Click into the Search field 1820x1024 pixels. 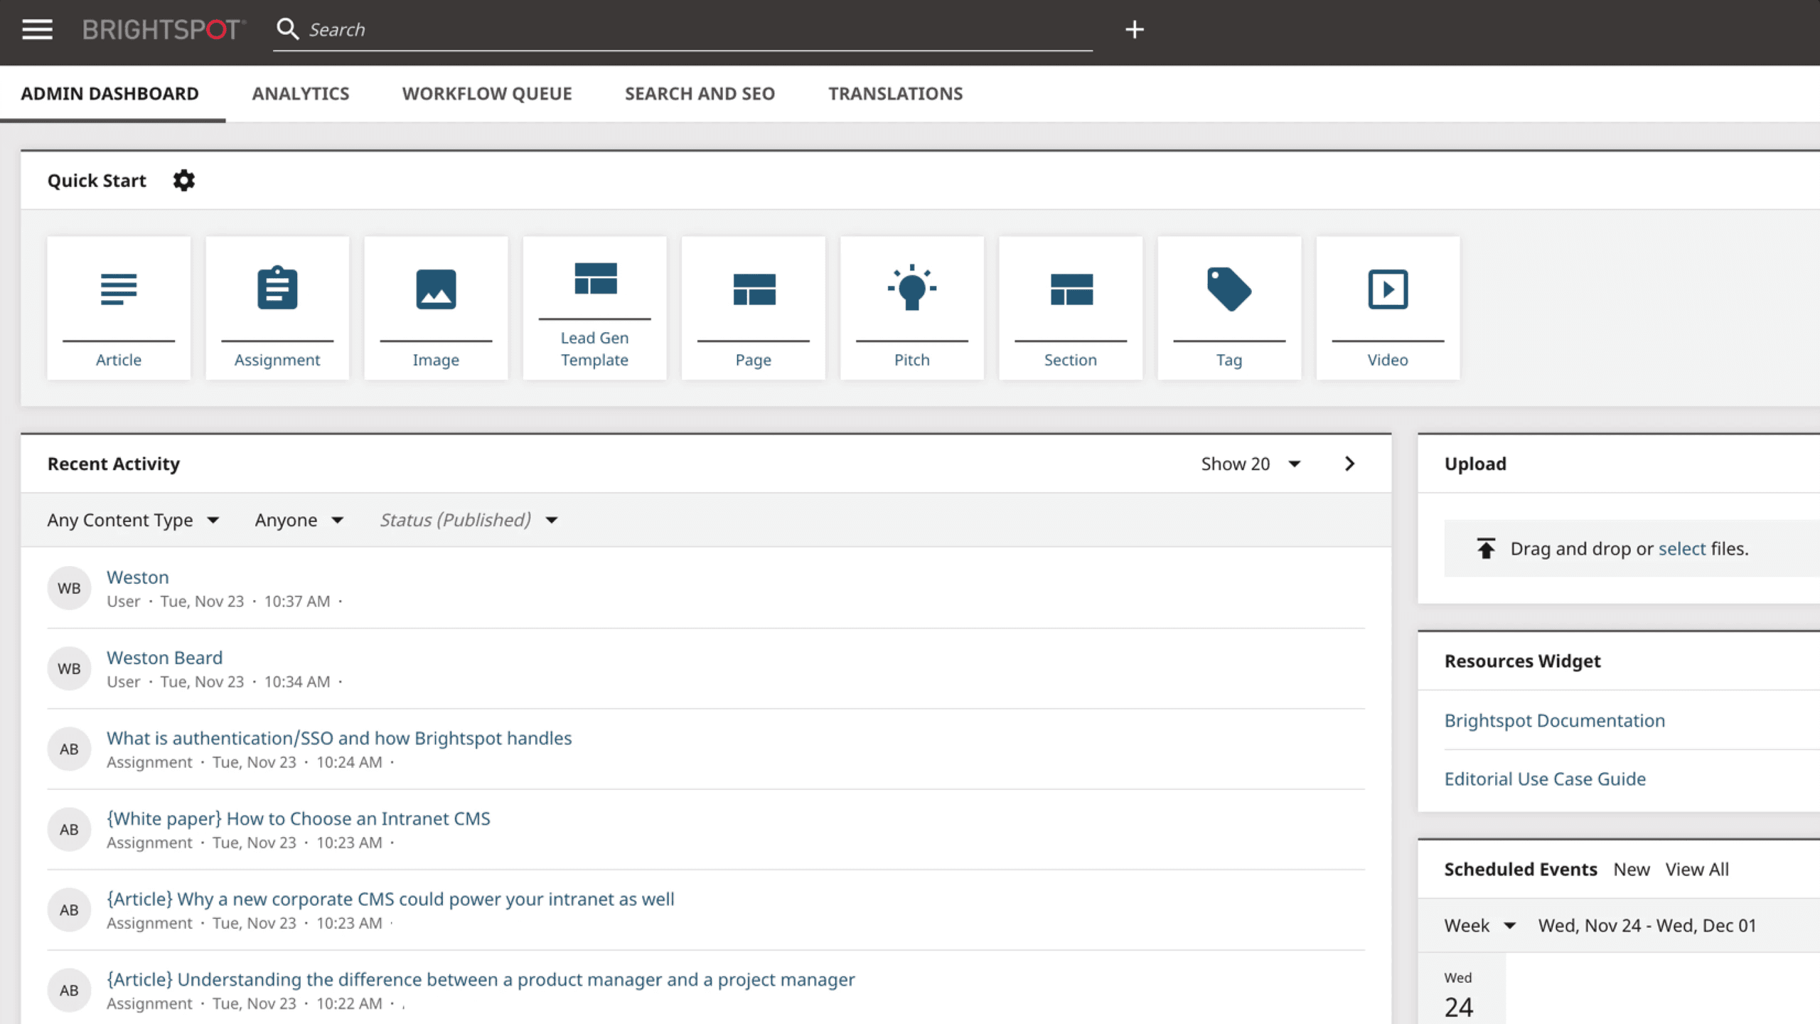click(682, 30)
